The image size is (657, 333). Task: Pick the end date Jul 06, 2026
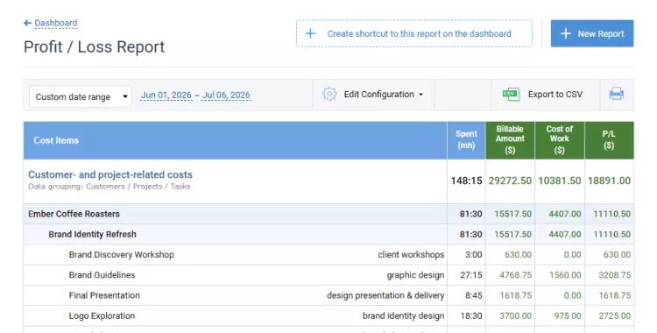pyautogui.click(x=226, y=96)
